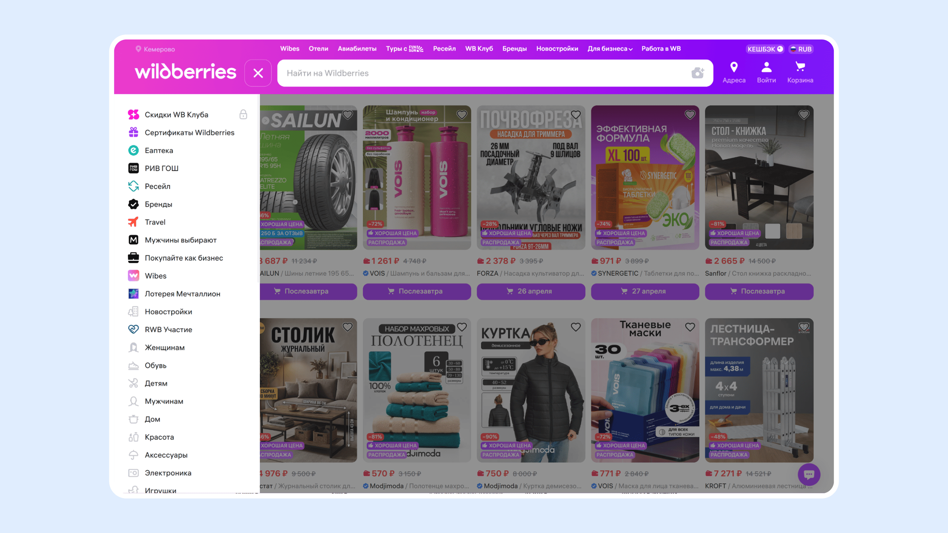Favorite the Synergetic tablets product

(x=690, y=115)
